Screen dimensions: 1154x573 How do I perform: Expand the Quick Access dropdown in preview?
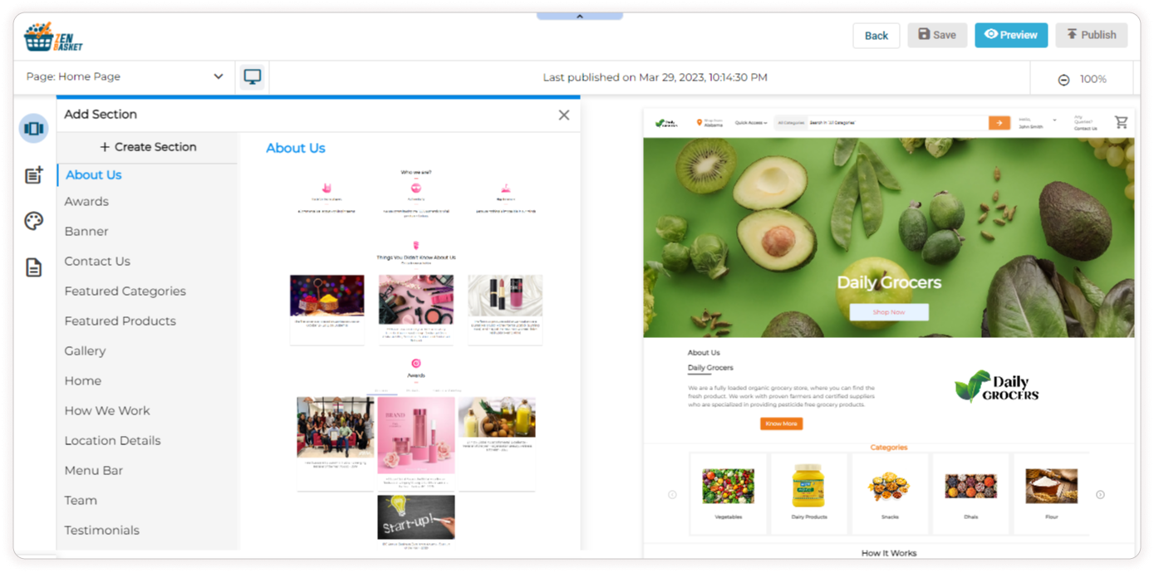pyautogui.click(x=750, y=123)
